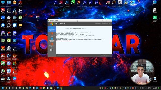Image resolution: width=161 pixels, height=90 pixels.
Task: Open FurMark desktop shortcut
Action: [3, 49]
